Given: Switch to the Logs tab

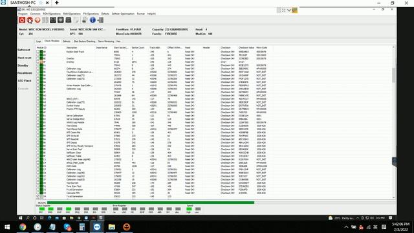Looking at the screenshot, I should click(39, 41).
